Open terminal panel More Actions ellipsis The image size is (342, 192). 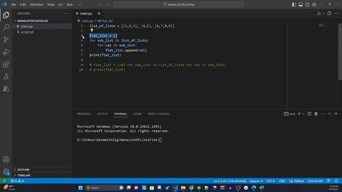[x=323, y=114]
